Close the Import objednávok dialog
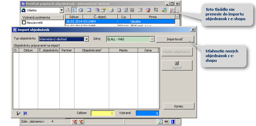The height and width of the screenshot is (126, 256). click(x=193, y=30)
